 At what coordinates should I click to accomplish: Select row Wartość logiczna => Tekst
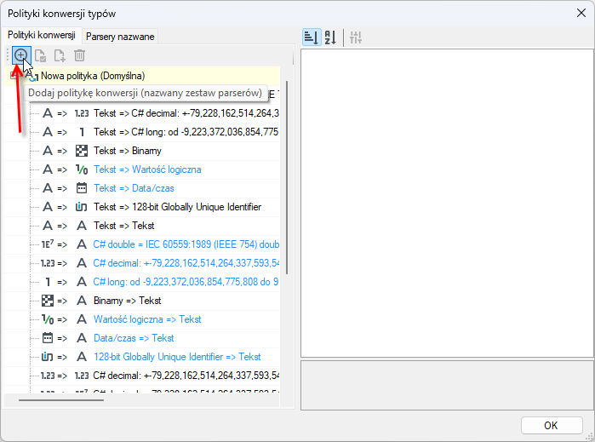(x=147, y=319)
